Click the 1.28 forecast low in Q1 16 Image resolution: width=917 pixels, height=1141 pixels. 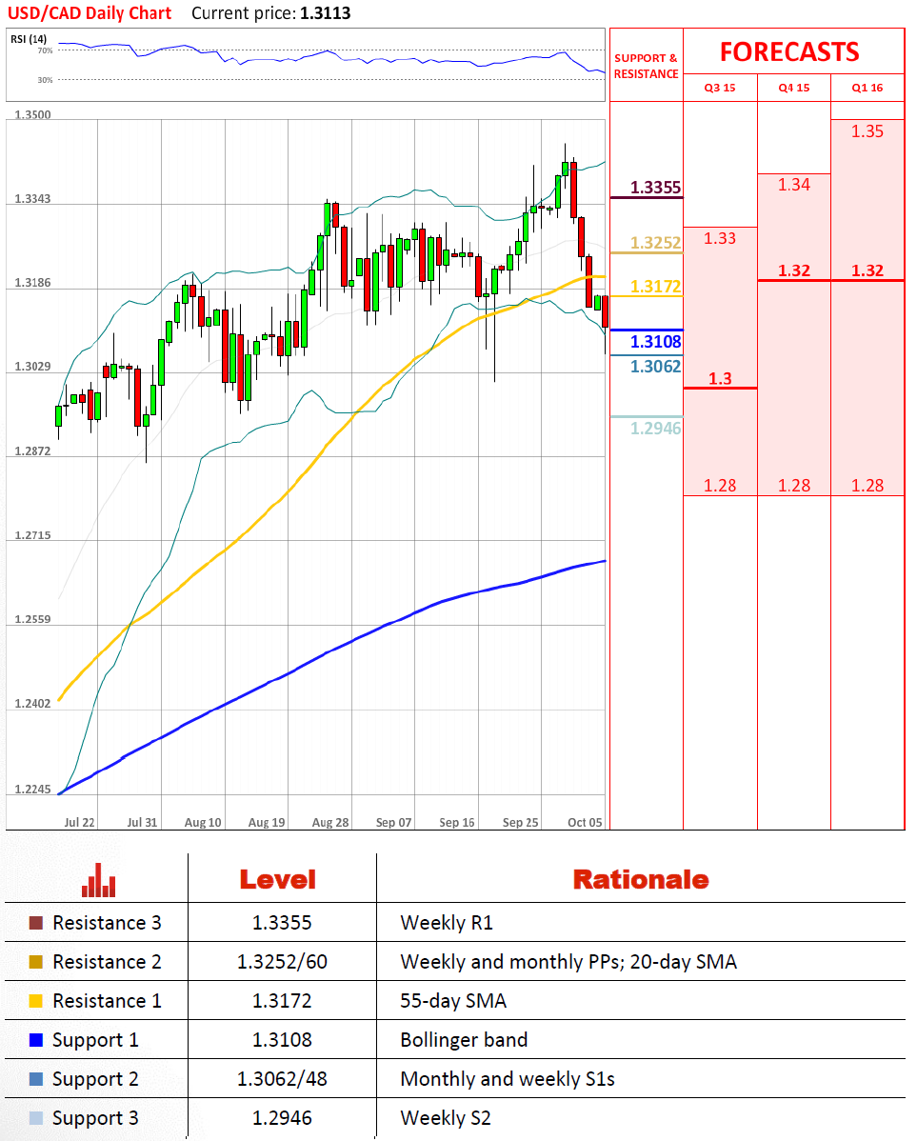click(x=867, y=486)
